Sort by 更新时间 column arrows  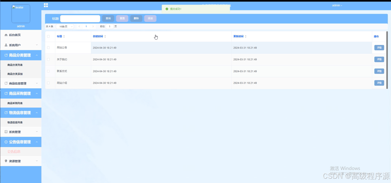click(246, 36)
